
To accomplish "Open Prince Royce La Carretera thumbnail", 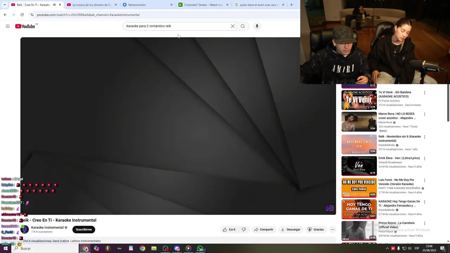I will point(359,231).
